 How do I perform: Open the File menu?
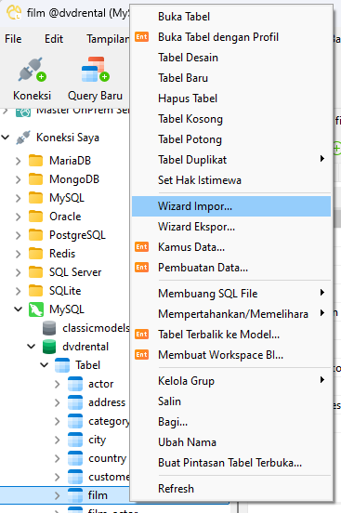pyautogui.click(x=13, y=39)
